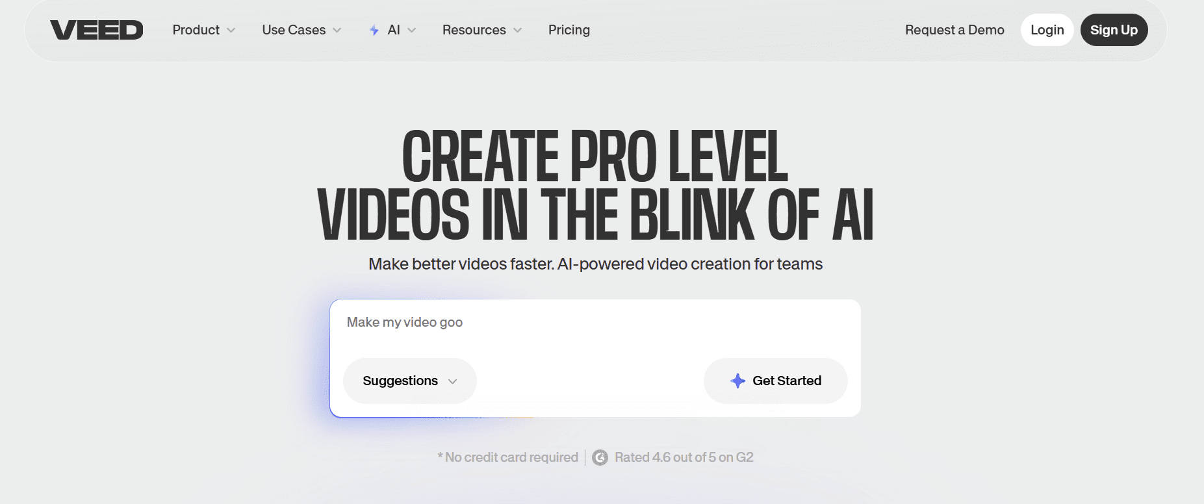
Task: Go to the Pricing page
Action: point(569,30)
